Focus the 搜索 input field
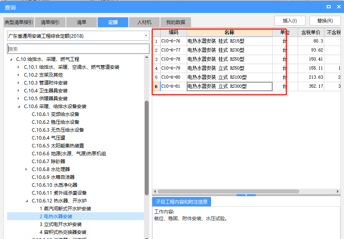The image size is (344, 239). click(78, 49)
